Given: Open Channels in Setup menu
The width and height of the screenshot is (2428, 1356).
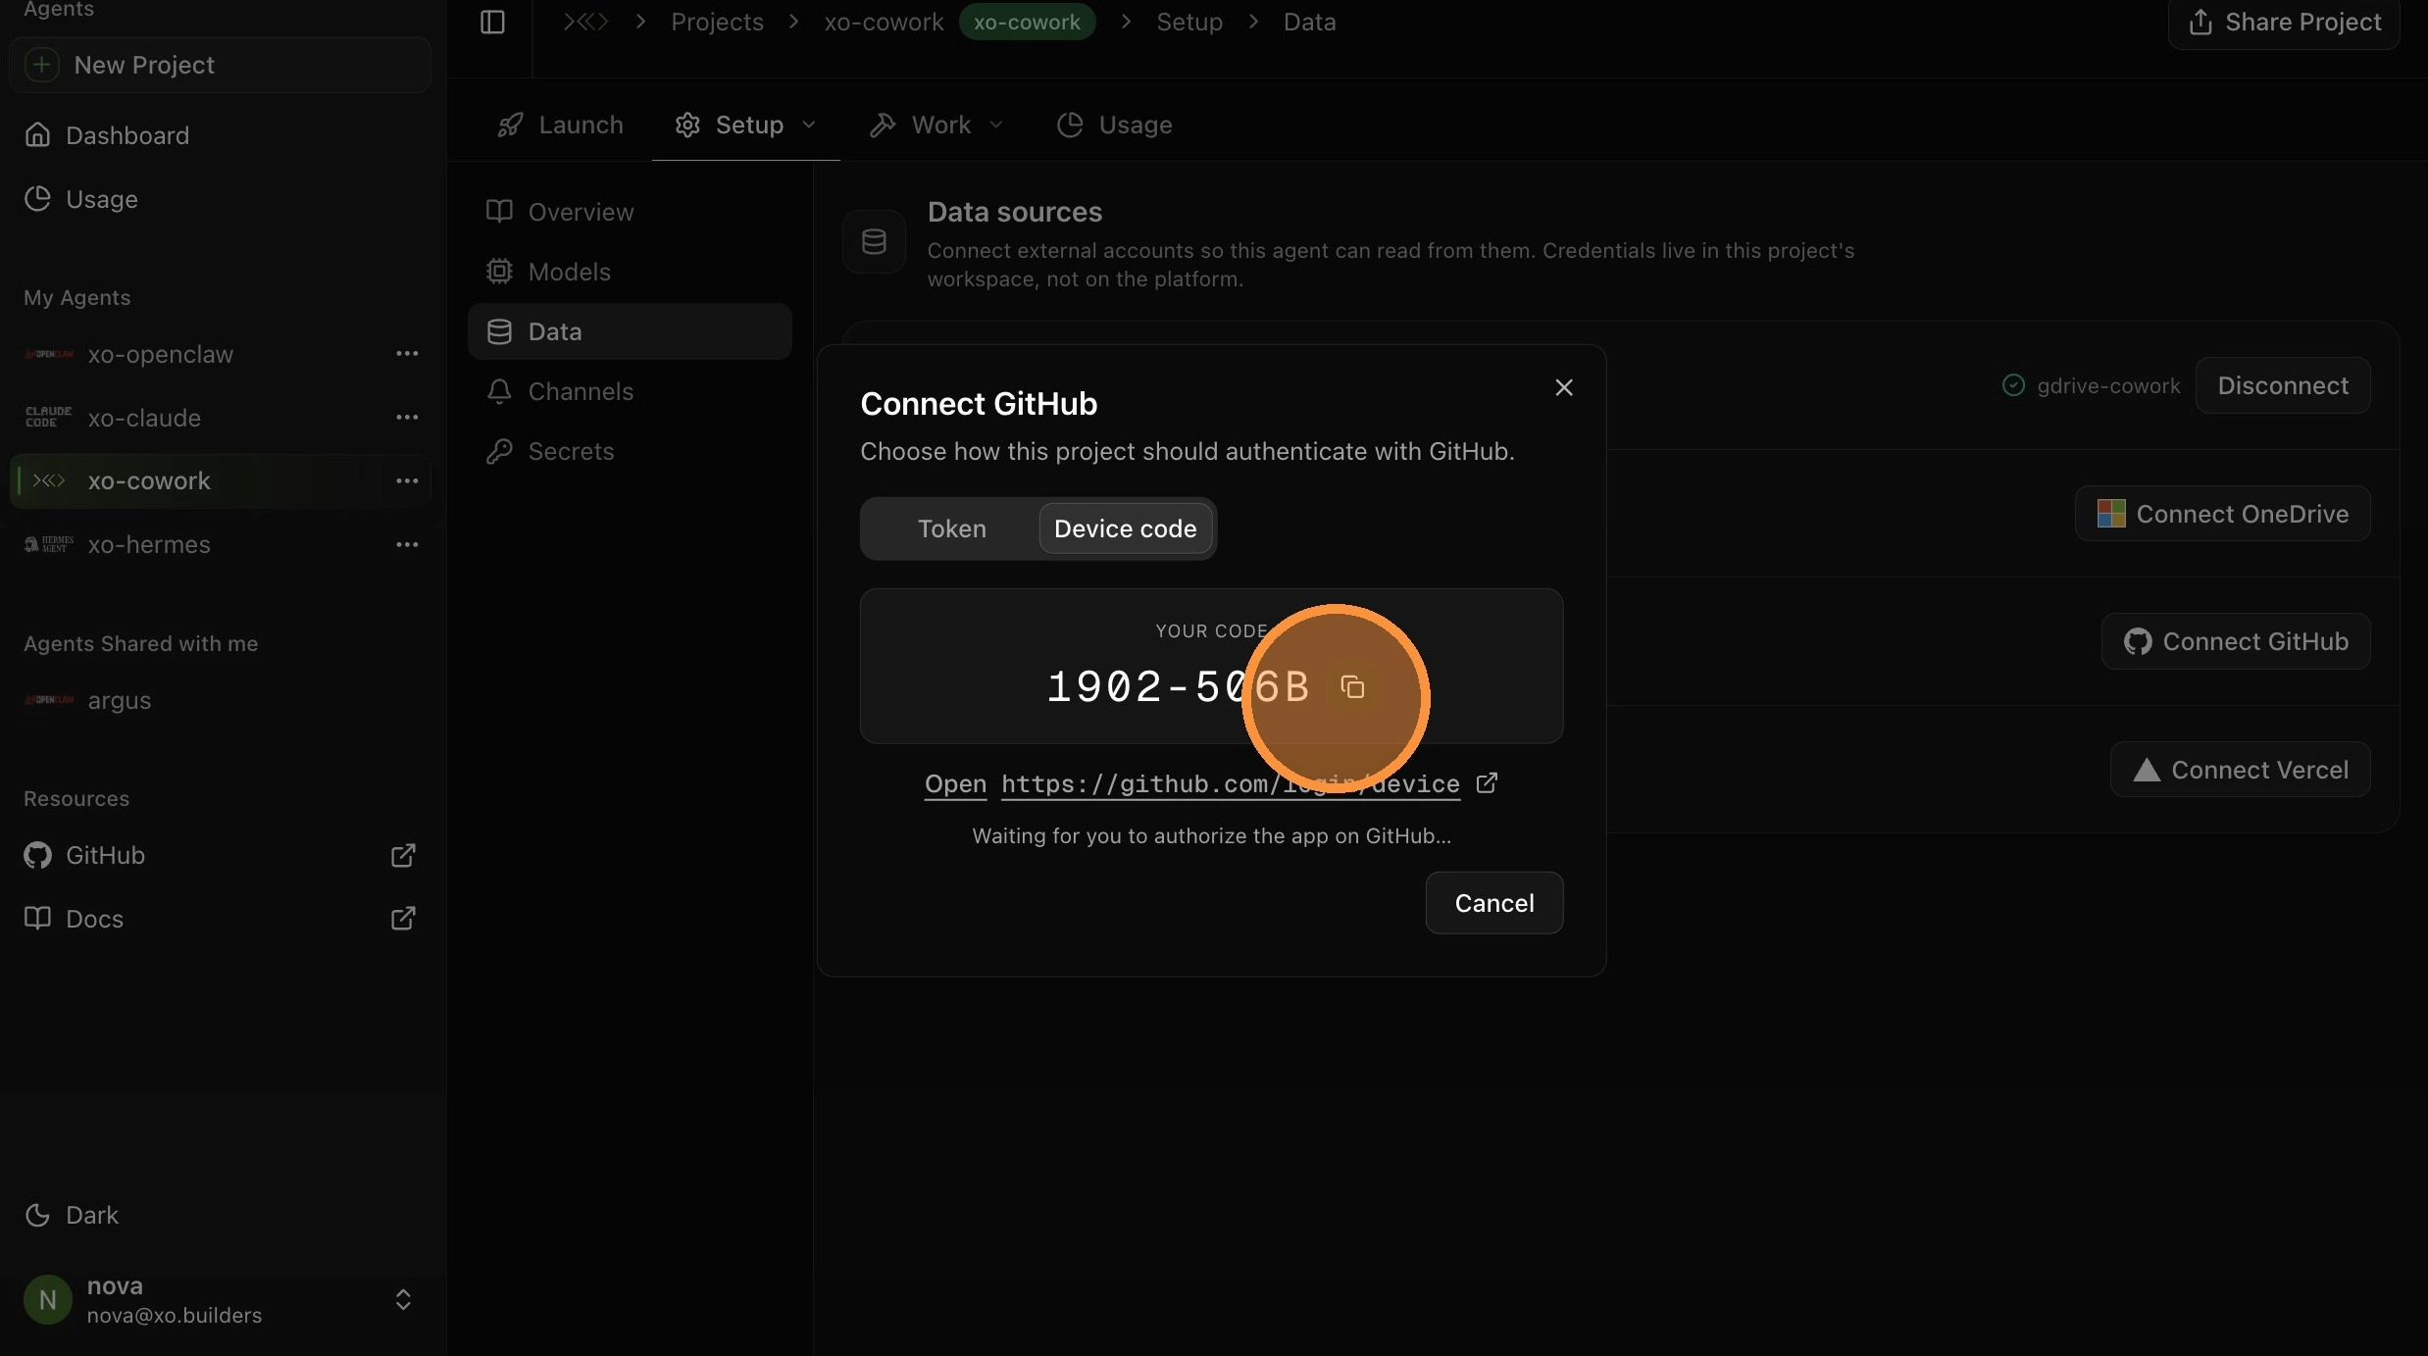Looking at the screenshot, I should pos(630,391).
